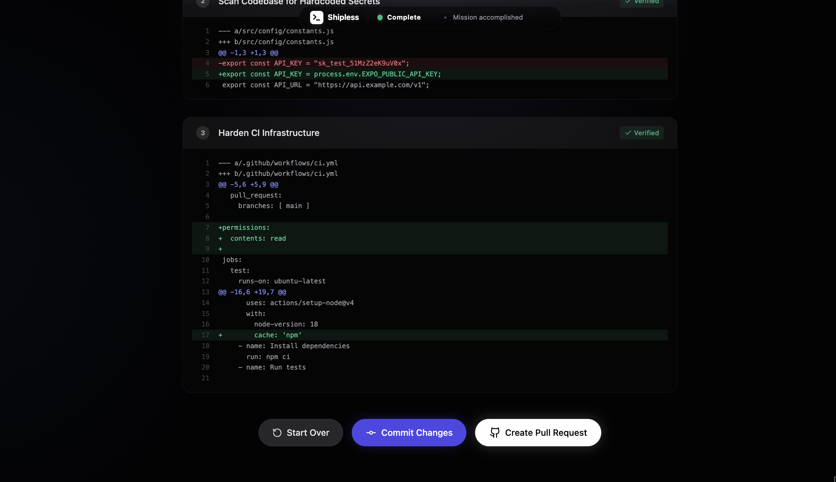
Task: Click the added process.env API_KEY line
Action: coord(329,74)
